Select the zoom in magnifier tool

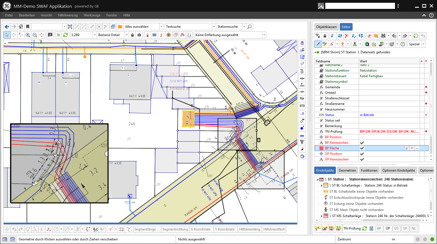pyautogui.click(x=28, y=35)
